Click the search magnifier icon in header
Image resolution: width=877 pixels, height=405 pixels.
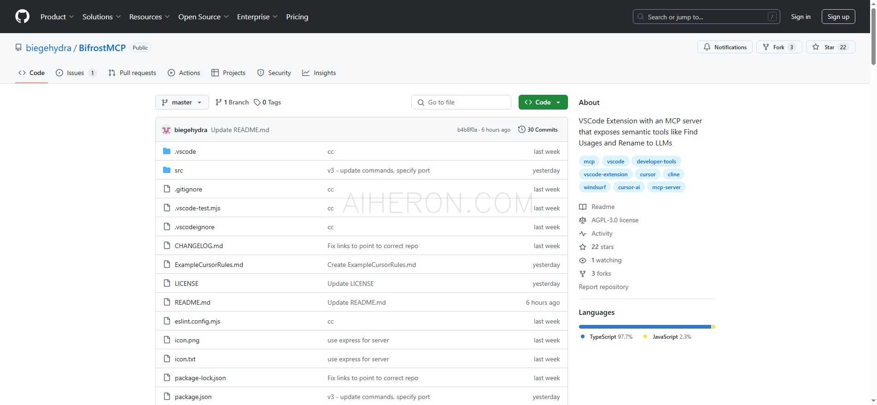click(x=641, y=17)
